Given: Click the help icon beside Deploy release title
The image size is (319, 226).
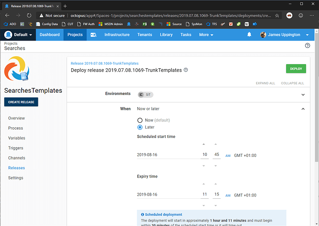Looking at the screenshot, I should (x=186, y=70).
